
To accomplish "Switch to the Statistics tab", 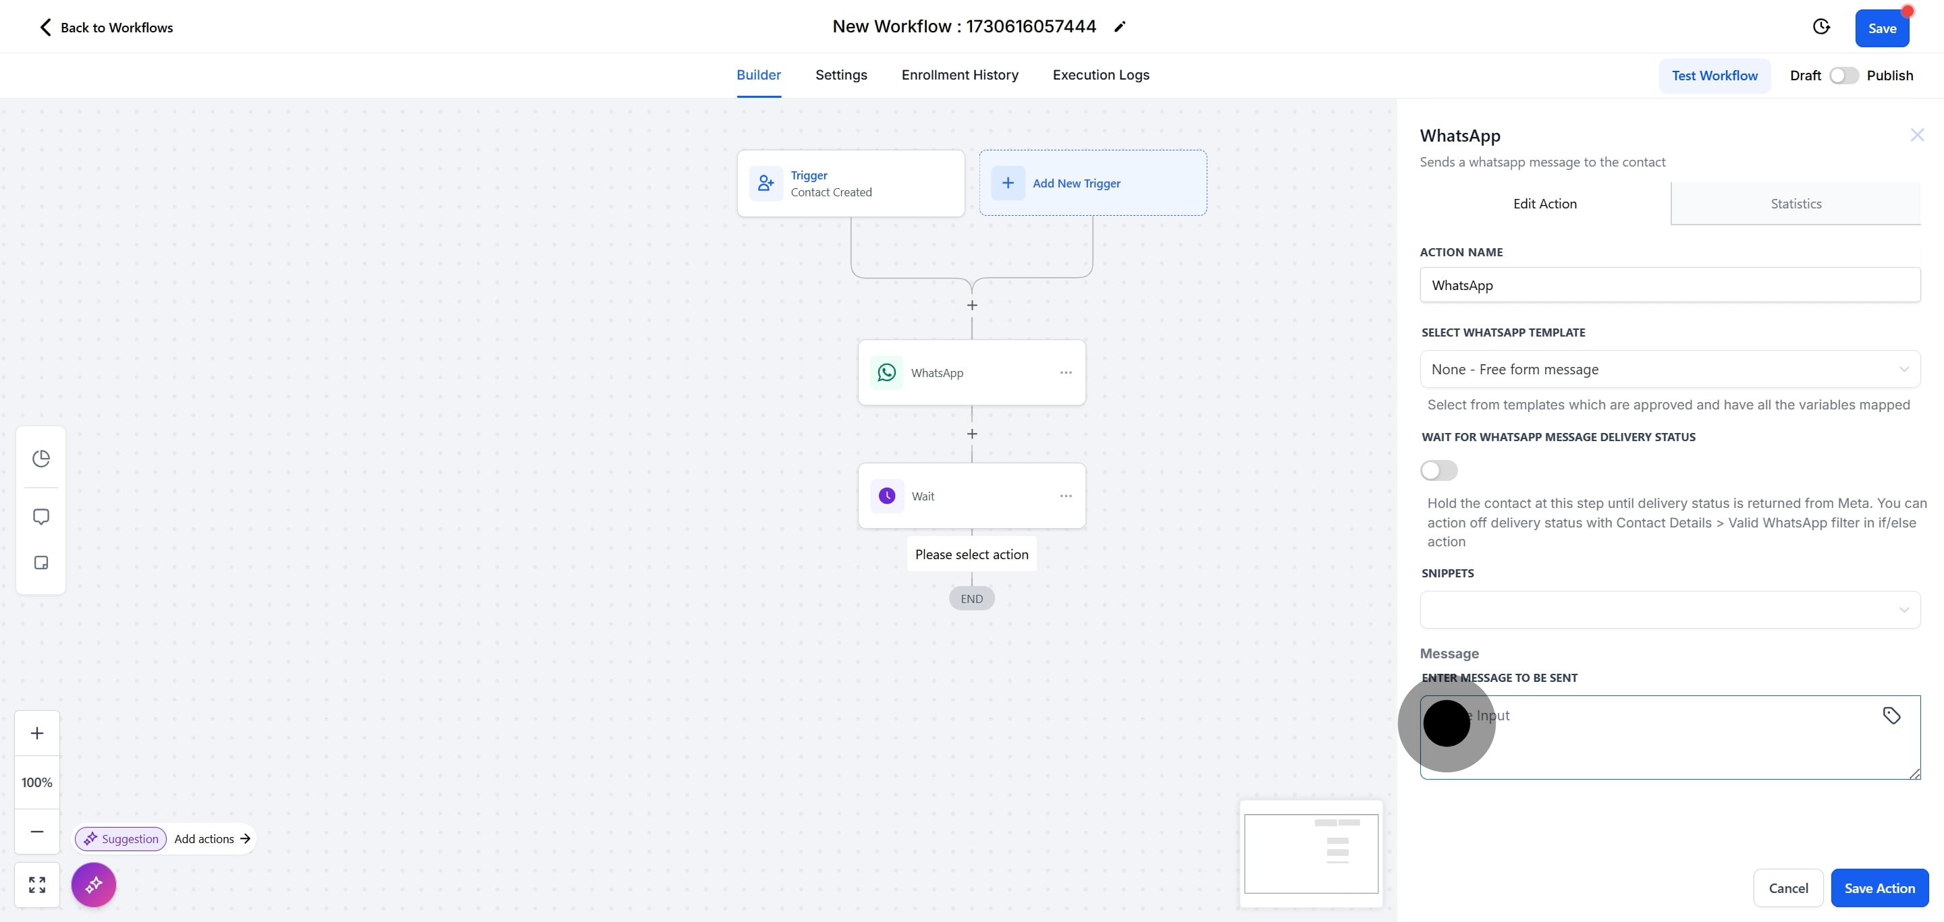I will [1796, 204].
